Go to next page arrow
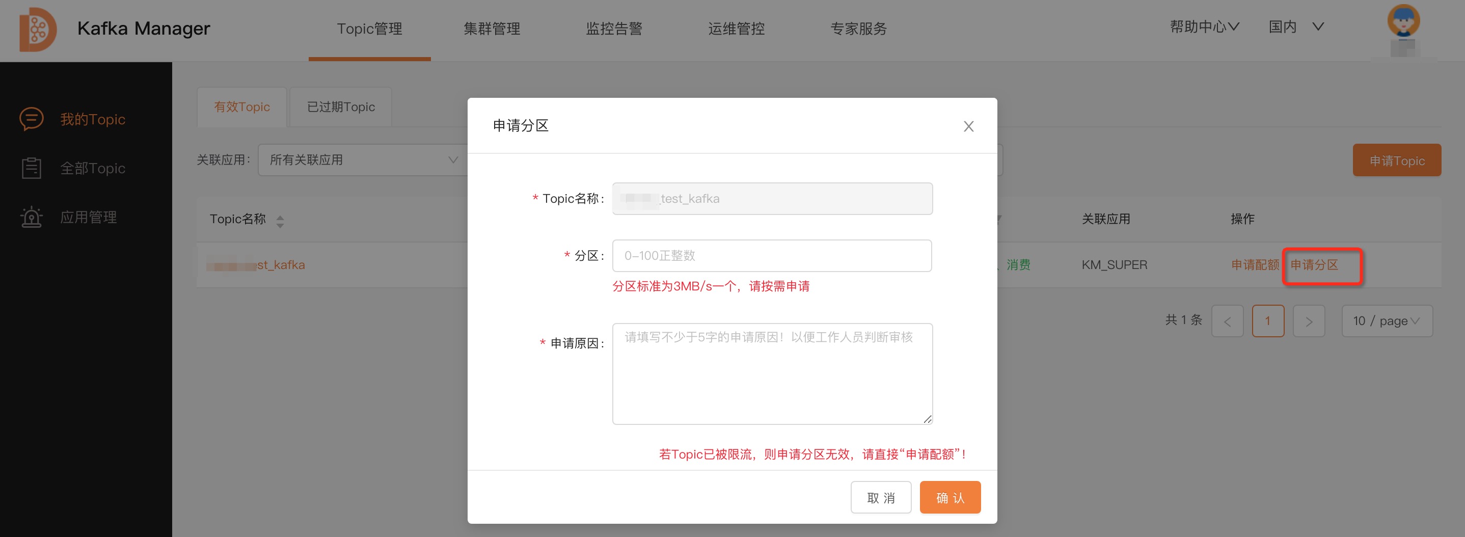 1308,321
